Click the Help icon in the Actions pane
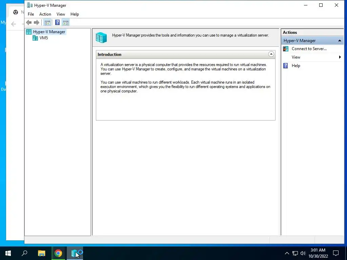347x260 pixels. click(286, 66)
